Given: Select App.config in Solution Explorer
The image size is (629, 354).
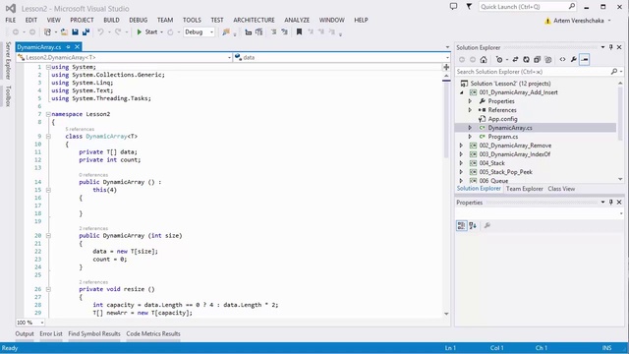Looking at the screenshot, I should [x=502, y=119].
